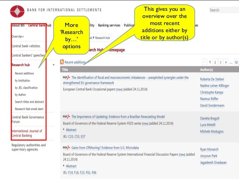Open author Ryan Monarch
Viewport: 239px width, 179px height.
209,149
